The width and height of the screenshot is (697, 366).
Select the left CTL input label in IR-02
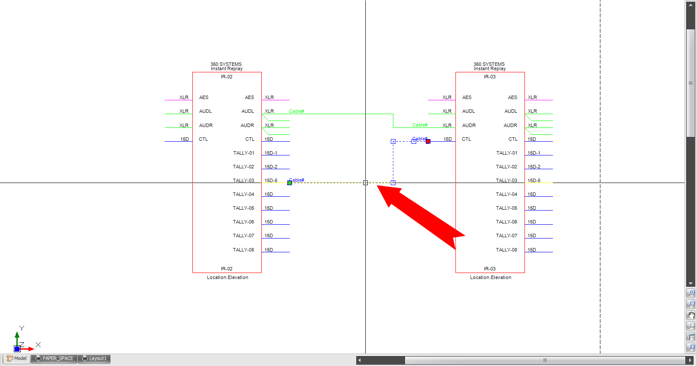tap(203, 139)
